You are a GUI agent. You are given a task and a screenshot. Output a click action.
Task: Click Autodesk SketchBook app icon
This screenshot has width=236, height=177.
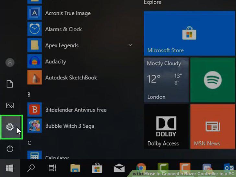click(34, 77)
